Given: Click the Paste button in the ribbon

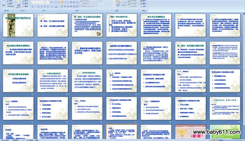Looking at the screenshot, I should tap(3, 4).
